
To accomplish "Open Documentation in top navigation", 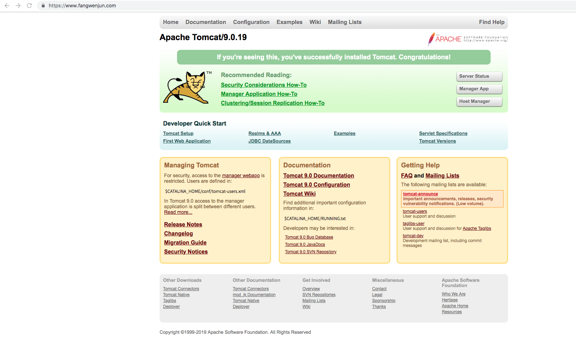I will pos(206,22).
